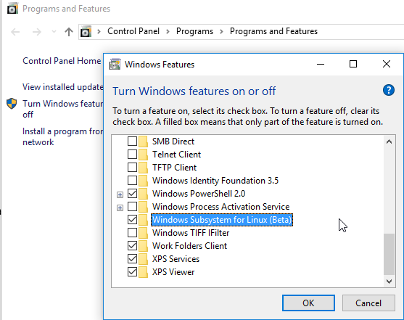Screen dimensions: 404x320
Task: Confirm changes with the OK button
Action: point(308,303)
